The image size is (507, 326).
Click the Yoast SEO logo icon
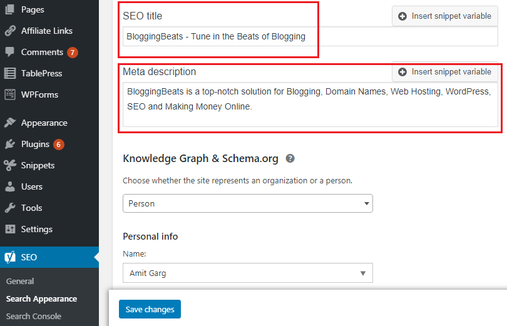pyautogui.click(x=10, y=257)
